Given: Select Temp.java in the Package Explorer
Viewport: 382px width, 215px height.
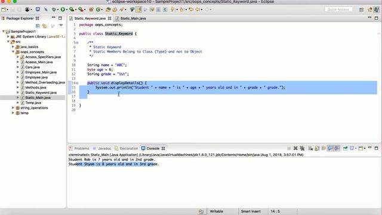Looking at the screenshot, I should 33,103.
